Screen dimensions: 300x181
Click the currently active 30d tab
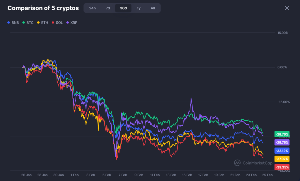pos(123,8)
